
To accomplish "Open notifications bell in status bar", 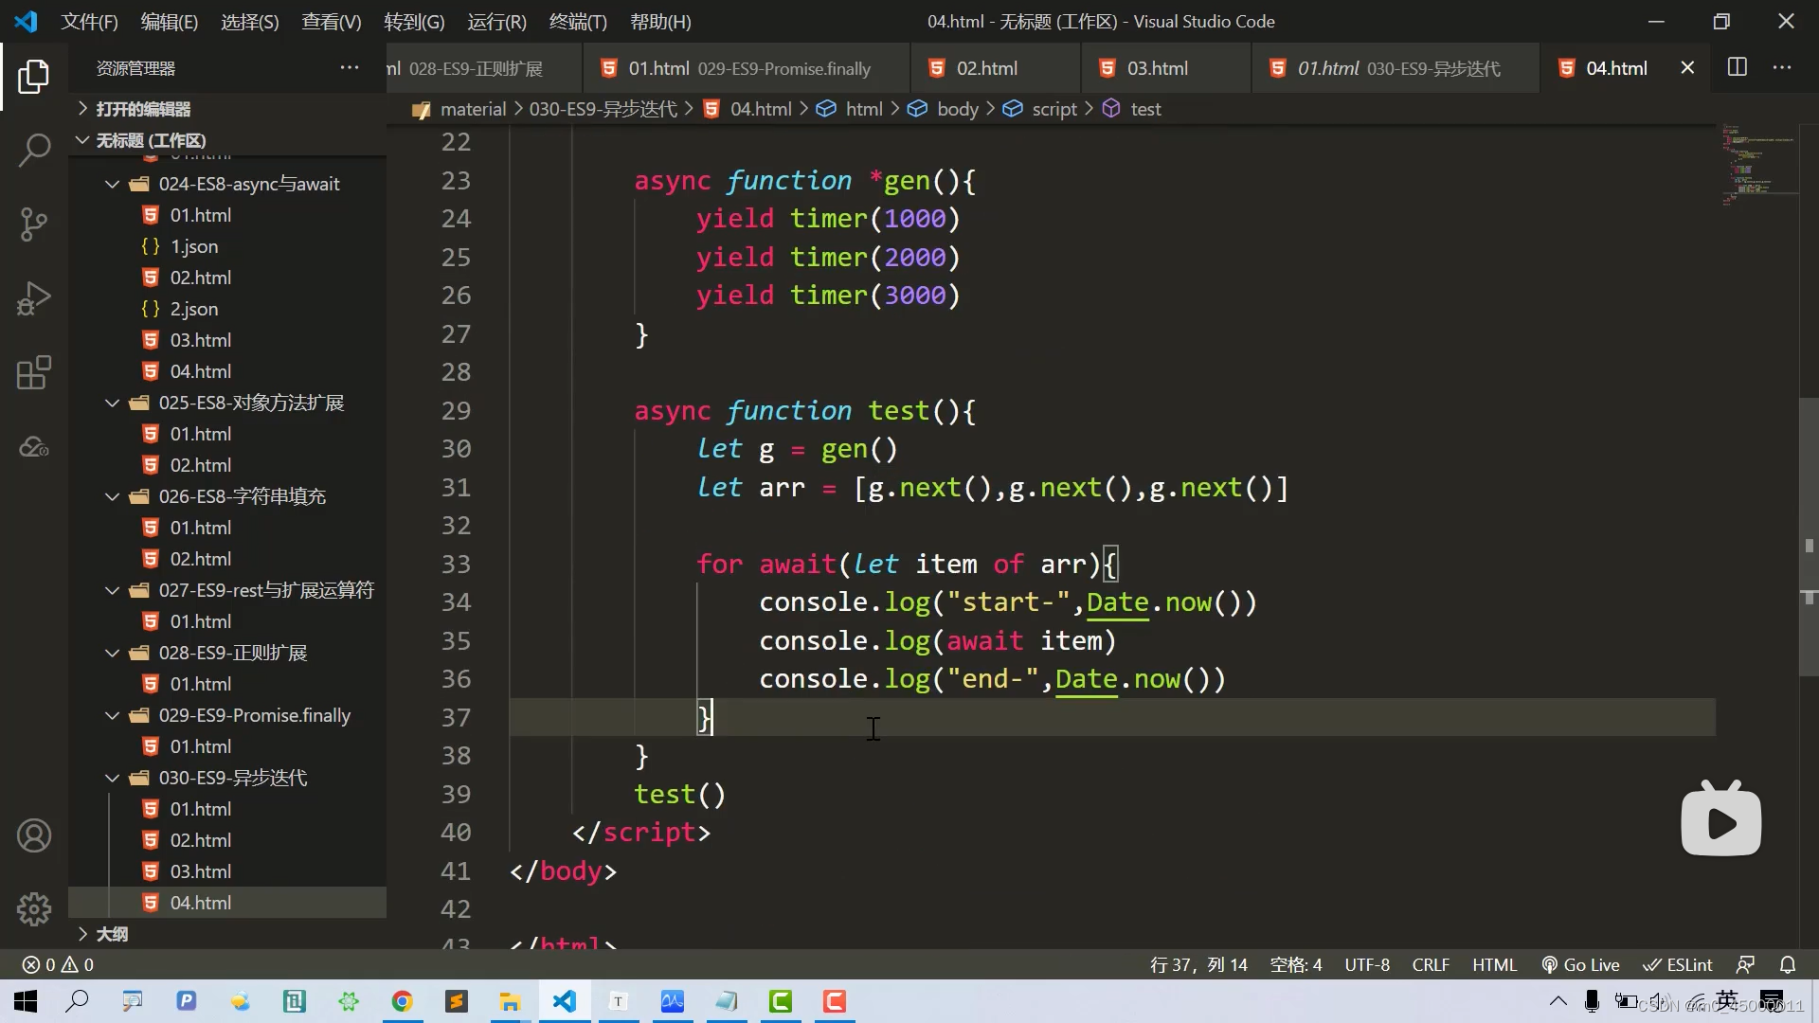I will [x=1788, y=964].
